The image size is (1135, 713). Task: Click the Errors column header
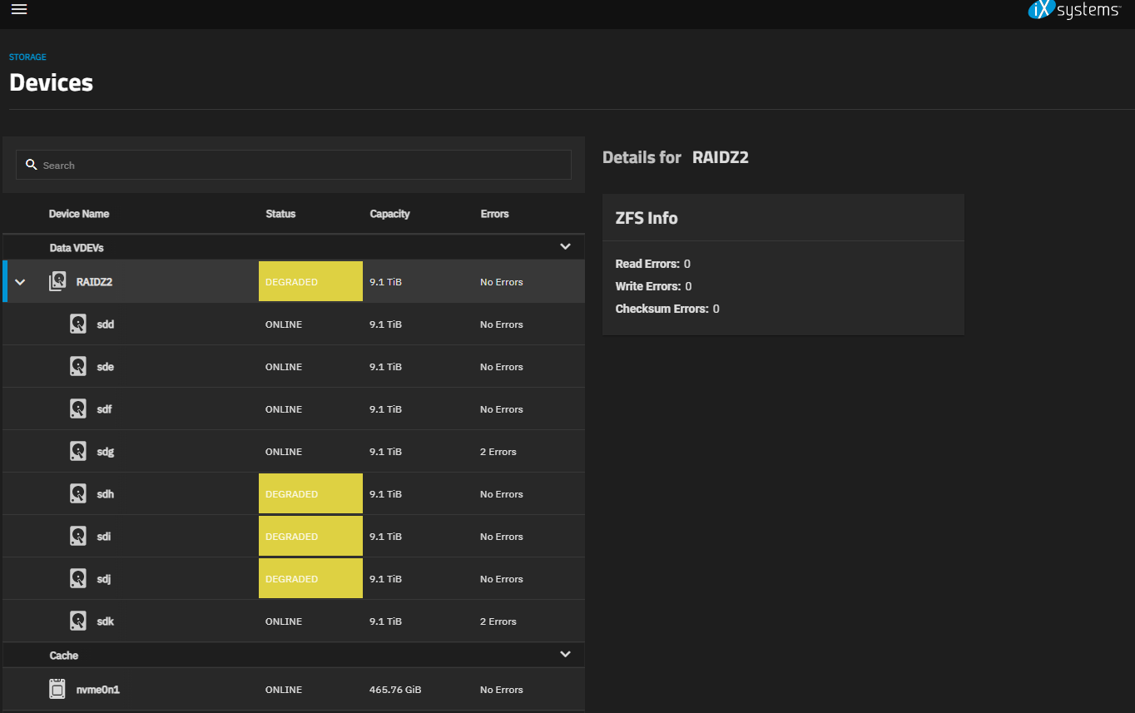tap(494, 214)
